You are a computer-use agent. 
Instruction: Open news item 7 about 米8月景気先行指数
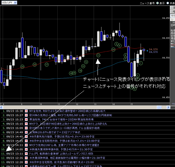[62, 137]
